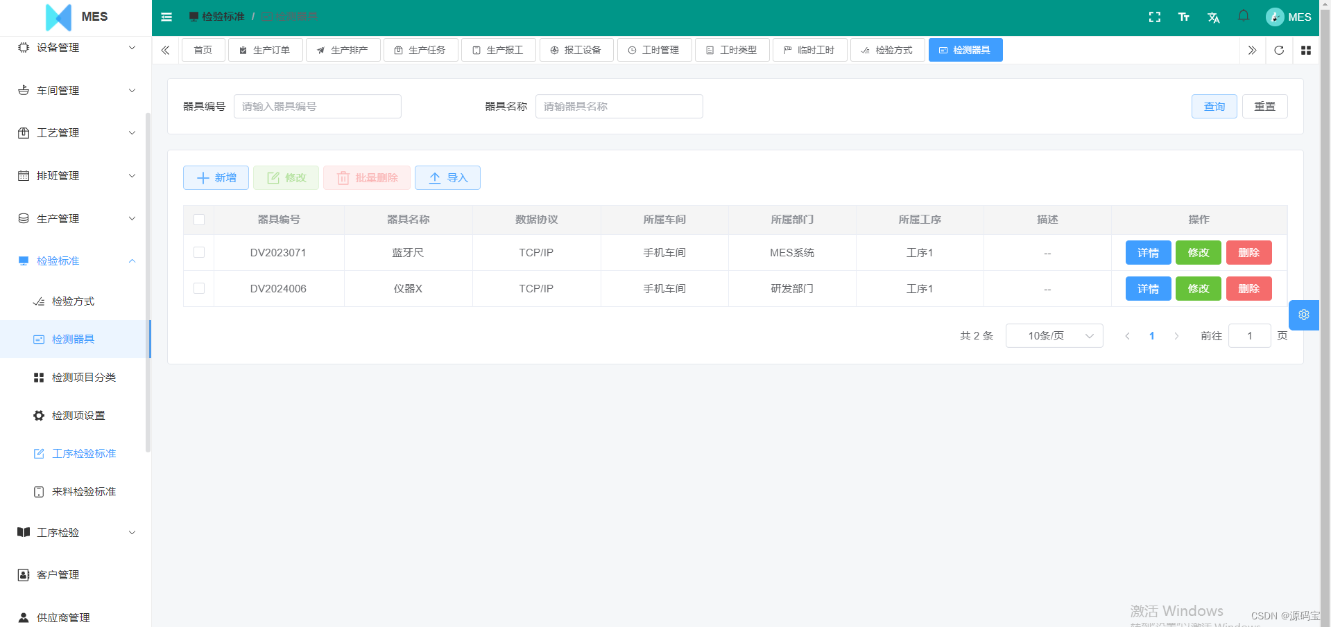
Task: Toggle fullscreen via the expand icon
Action: click(x=1154, y=17)
